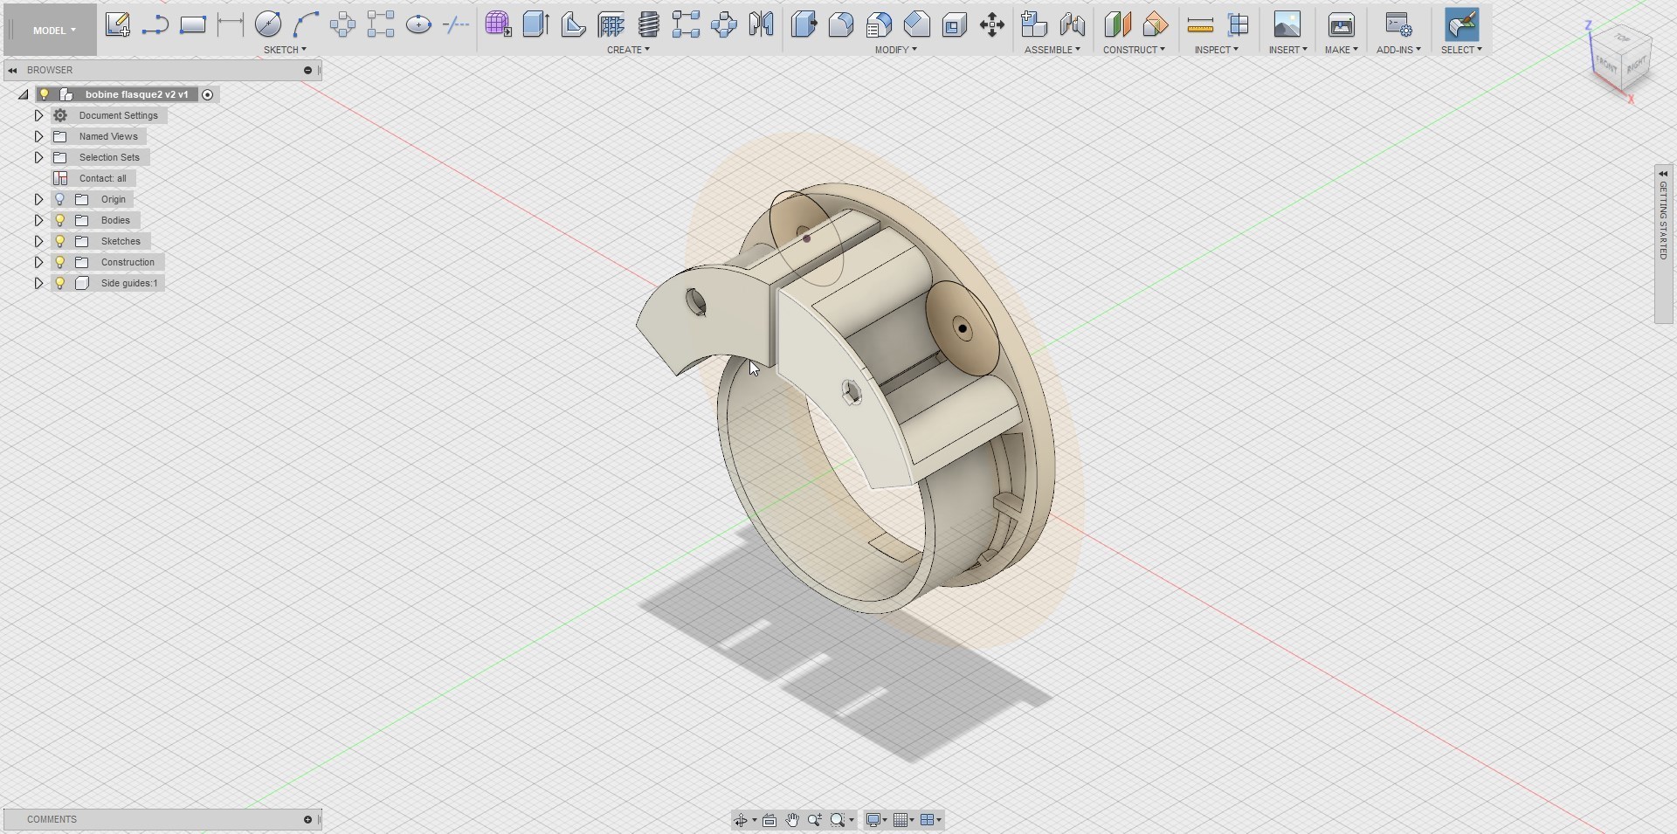Toggle visibility lightbulb for Sketches folder

[x=60, y=241]
